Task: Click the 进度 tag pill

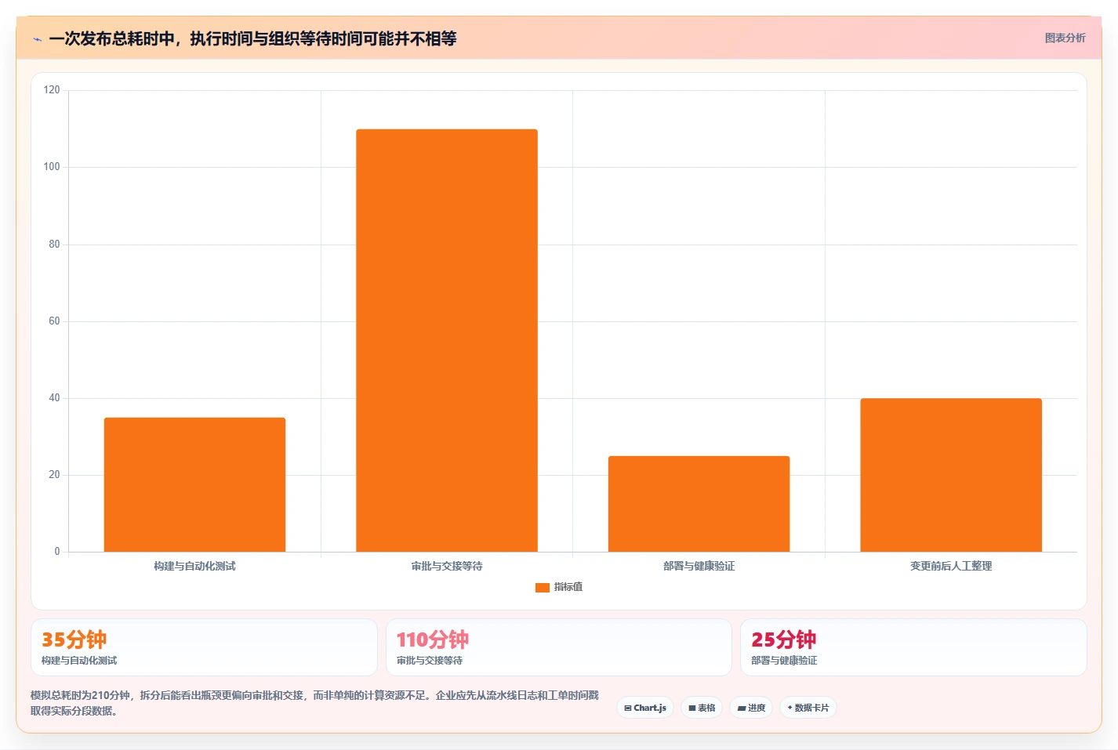Action: (751, 708)
